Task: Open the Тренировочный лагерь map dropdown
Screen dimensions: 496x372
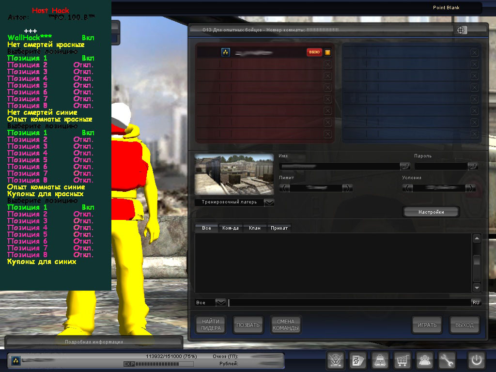Action: click(269, 202)
